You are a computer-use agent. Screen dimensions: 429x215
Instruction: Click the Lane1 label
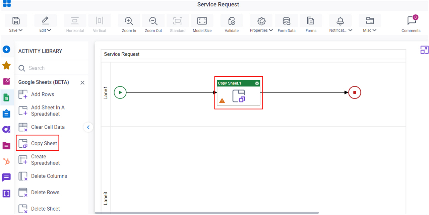[x=106, y=93]
